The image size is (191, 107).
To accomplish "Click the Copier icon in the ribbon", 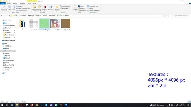I will pyautogui.click(x=10, y=7).
